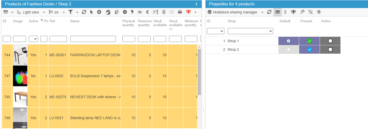Image resolution: width=368 pixels, height=129 pixels.
Task: Refresh the products grid
Action: (x=84, y=12)
